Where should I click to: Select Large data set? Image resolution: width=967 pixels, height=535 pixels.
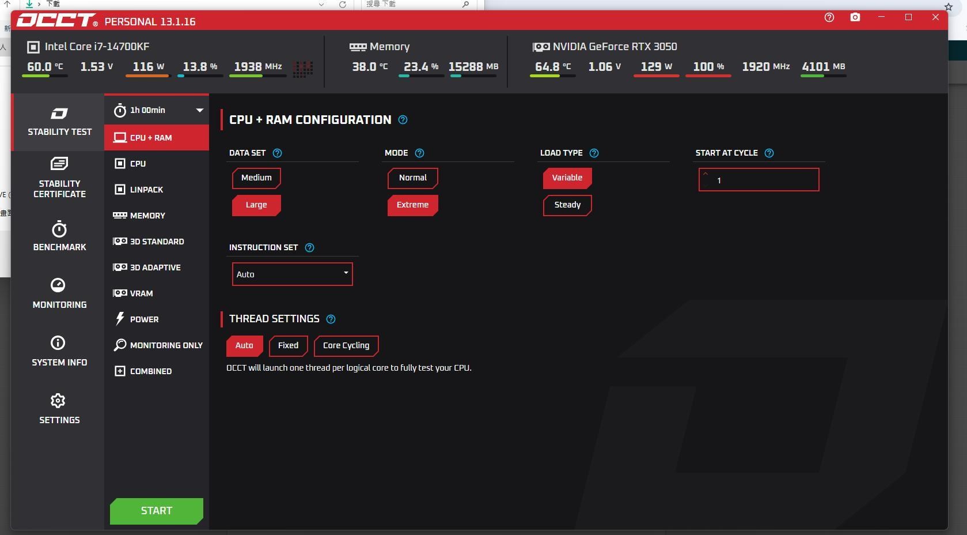coord(256,205)
